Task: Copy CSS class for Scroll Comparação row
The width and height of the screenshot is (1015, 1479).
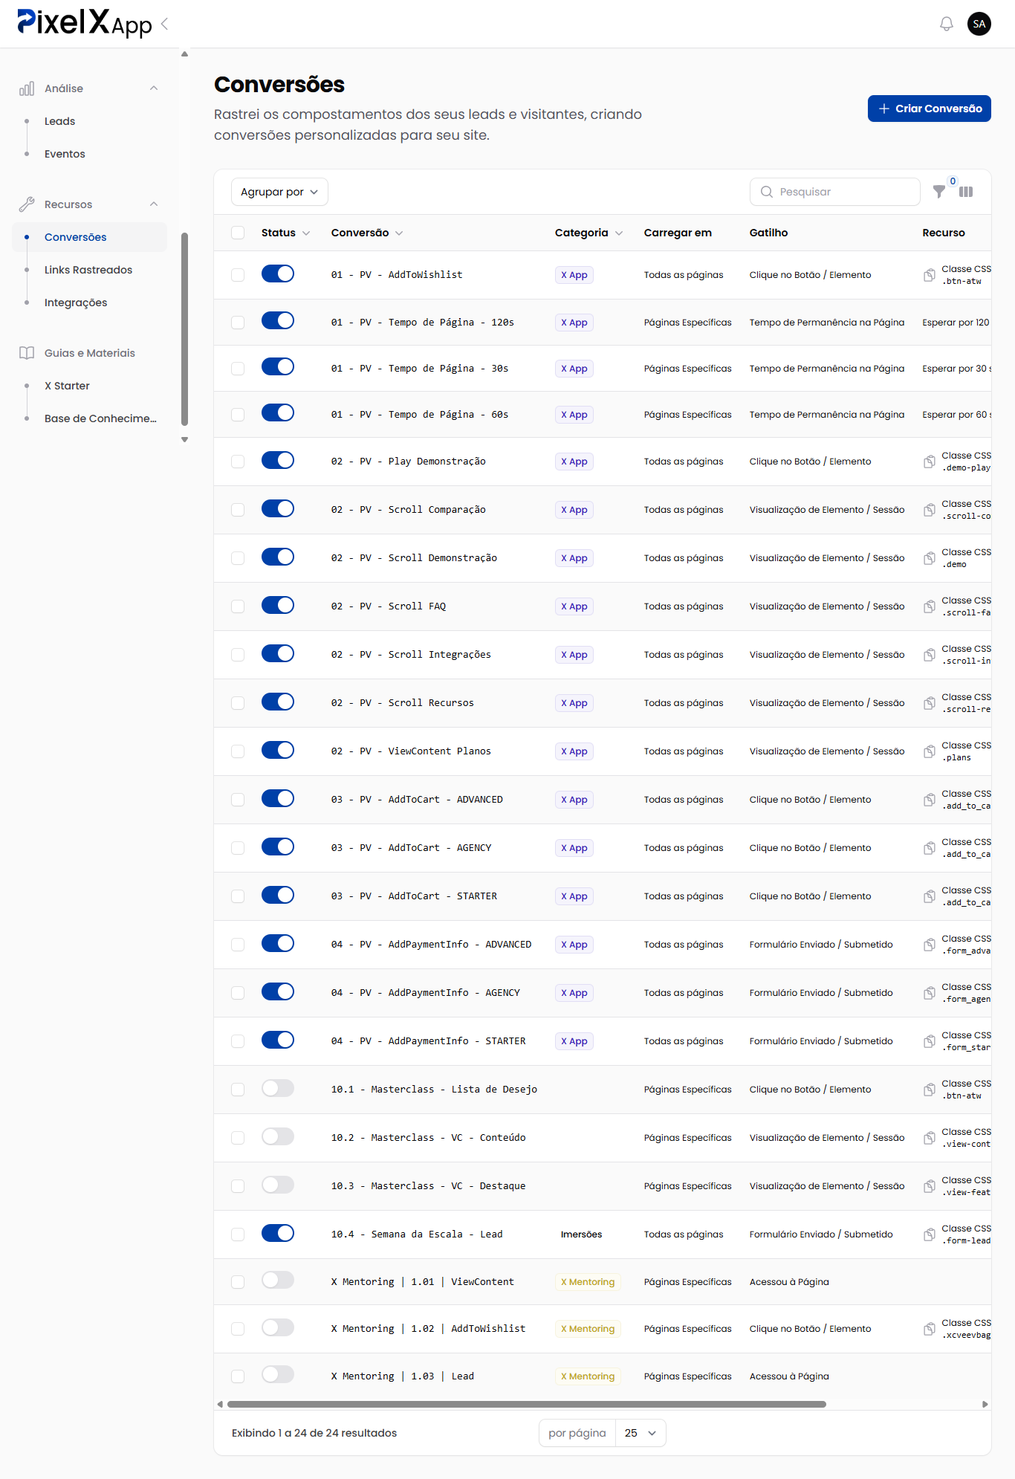Action: tap(930, 510)
